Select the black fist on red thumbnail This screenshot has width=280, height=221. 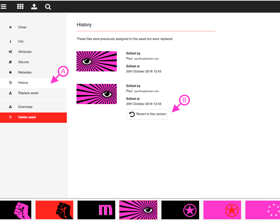tap(54, 210)
